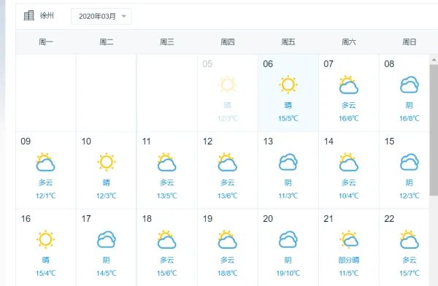Click the overcast cloud icon on day 17
The width and height of the screenshot is (438, 286).
[x=106, y=239]
